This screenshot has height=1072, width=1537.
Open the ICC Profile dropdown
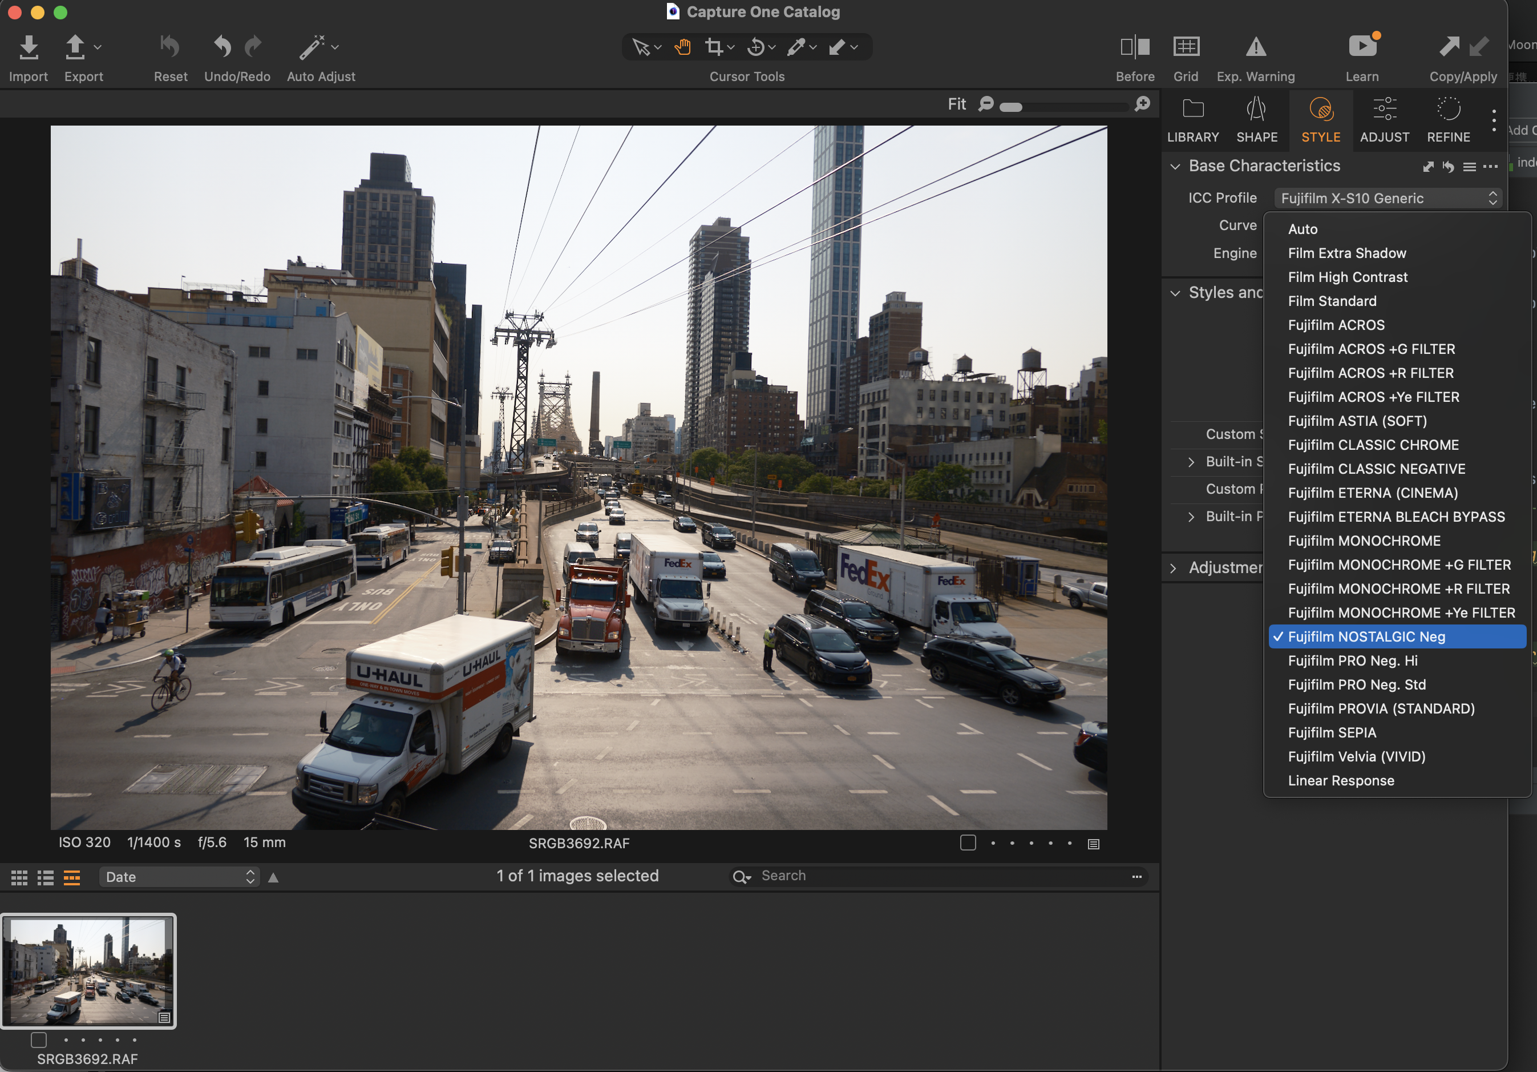[1389, 198]
